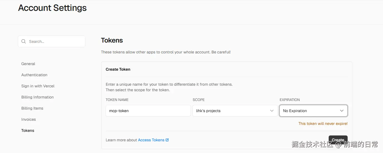Navigate to Billing Items

(x=32, y=108)
